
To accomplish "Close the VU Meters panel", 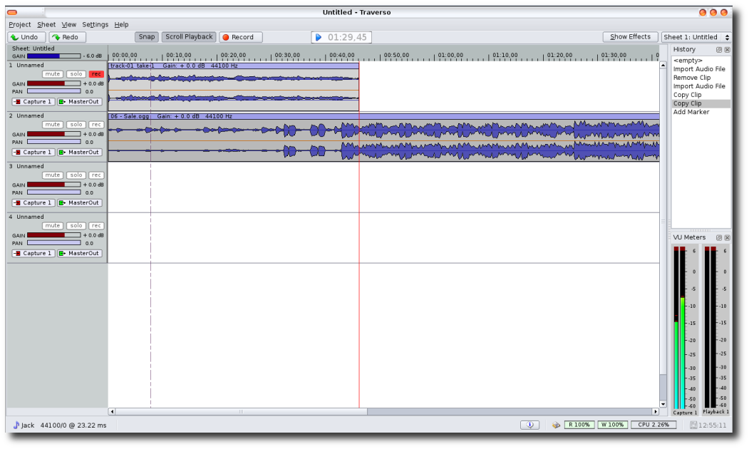I will (727, 237).
